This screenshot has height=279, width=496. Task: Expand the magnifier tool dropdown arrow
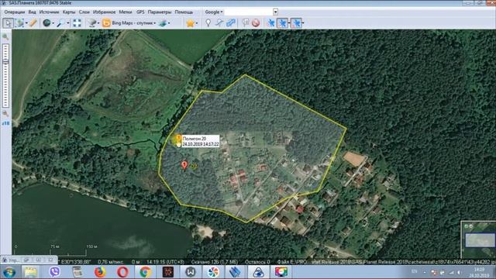(x=67, y=23)
